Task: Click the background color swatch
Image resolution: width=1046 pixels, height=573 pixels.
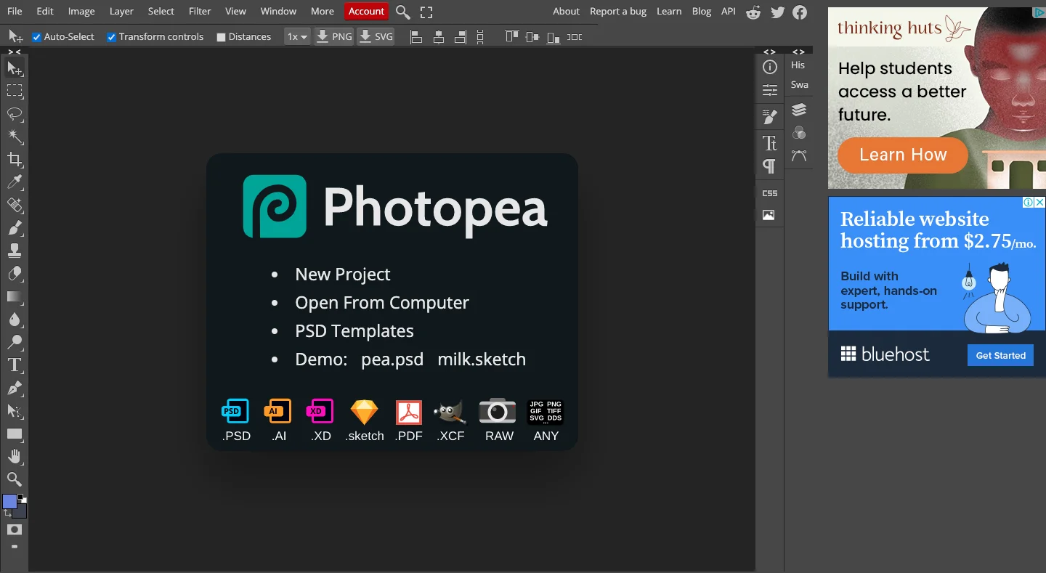Action: pyautogui.click(x=21, y=512)
